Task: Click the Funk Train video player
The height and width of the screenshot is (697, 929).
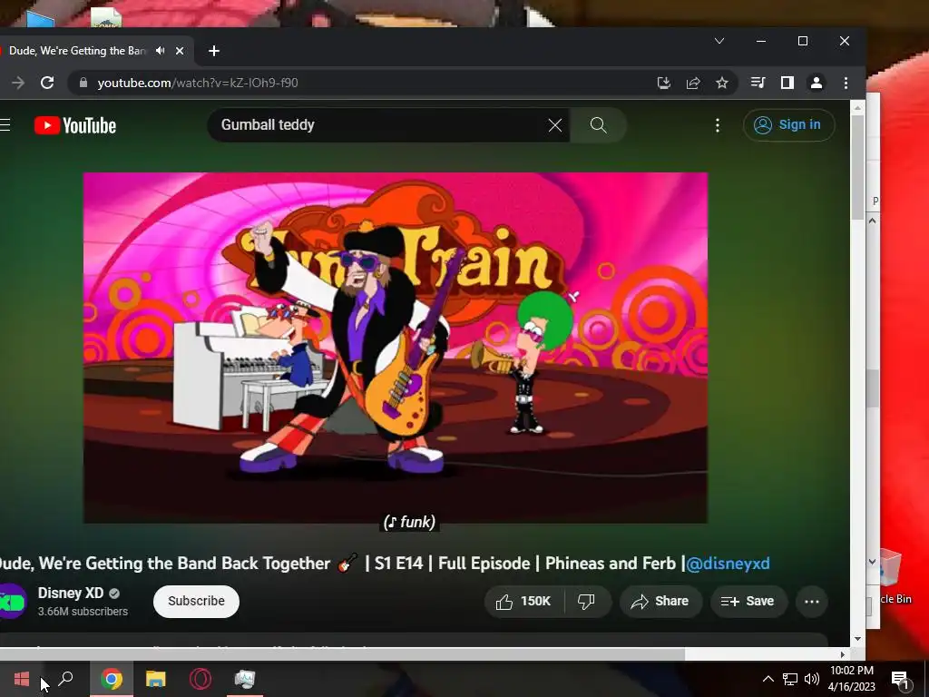Action: coord(396,348)
